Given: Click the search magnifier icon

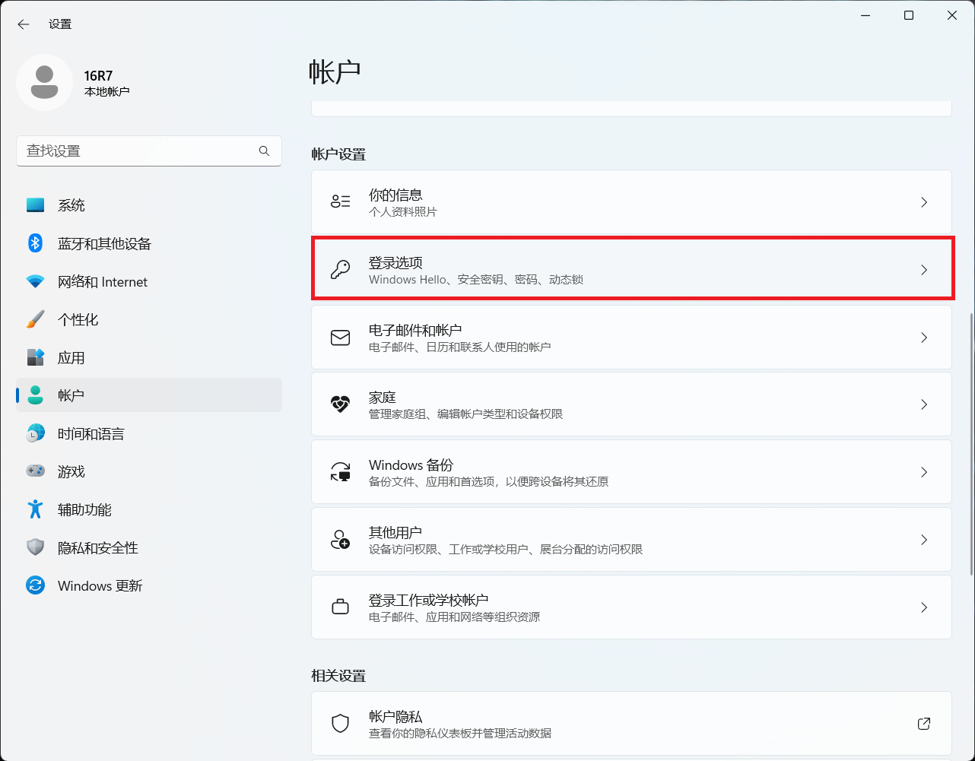Looking at the screenshot, I should (x=264, y=151).
